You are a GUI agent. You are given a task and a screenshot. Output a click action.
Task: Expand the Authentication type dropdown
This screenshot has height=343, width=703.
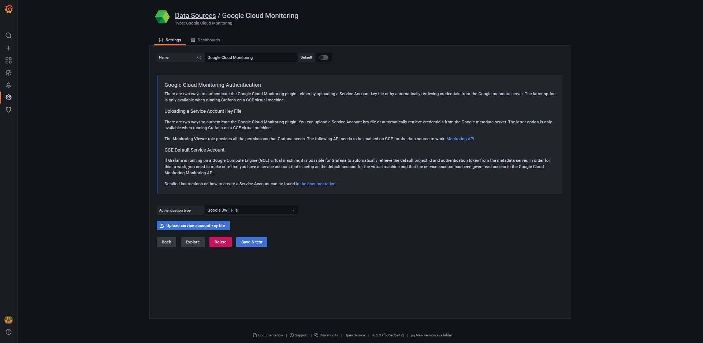pos(251,210)
